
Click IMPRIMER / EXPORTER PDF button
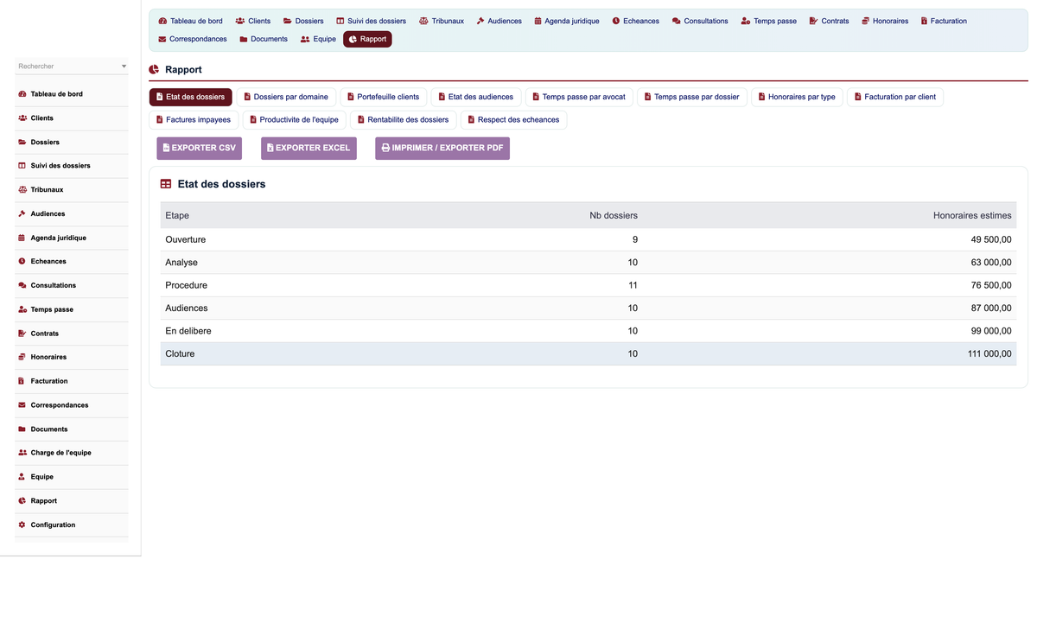[442, 148]
